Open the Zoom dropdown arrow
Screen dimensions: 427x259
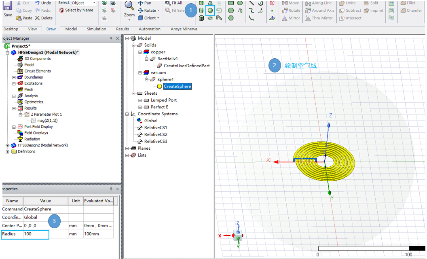click(x=129, y=20)
